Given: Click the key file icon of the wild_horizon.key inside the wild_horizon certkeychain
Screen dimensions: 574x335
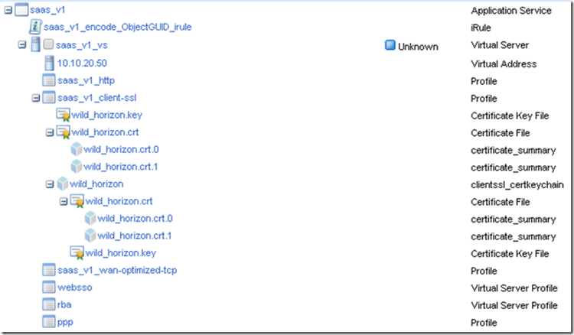Looking at the screenshot, I should pos(77,252).
